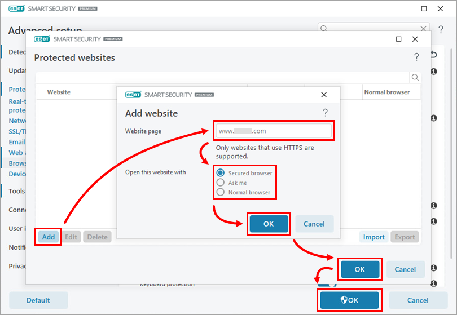Image resolution: width=457 pixels, height=315 pixels.
Task: Choose the Ask me radio option
Action: [221, 183]
